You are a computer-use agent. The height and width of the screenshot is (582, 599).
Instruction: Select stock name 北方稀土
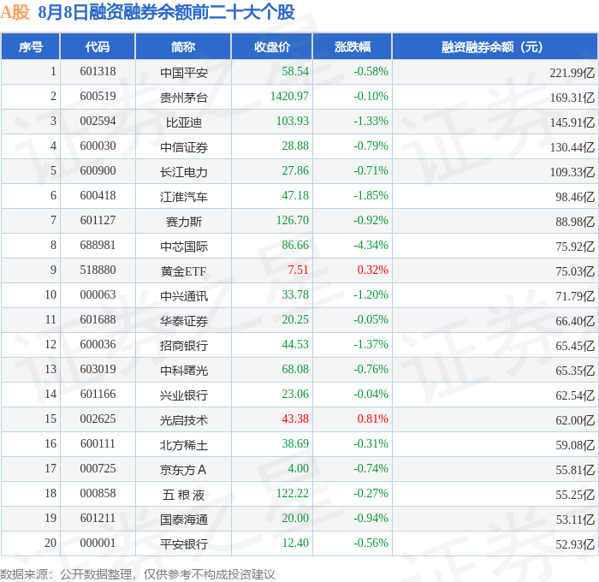click(x=184, y=445)
